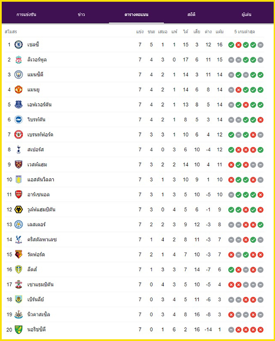Select the Manchester United crest

tap(18, 90)
